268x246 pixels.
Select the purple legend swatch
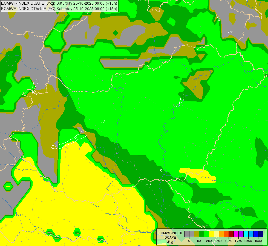coord(241,234)
